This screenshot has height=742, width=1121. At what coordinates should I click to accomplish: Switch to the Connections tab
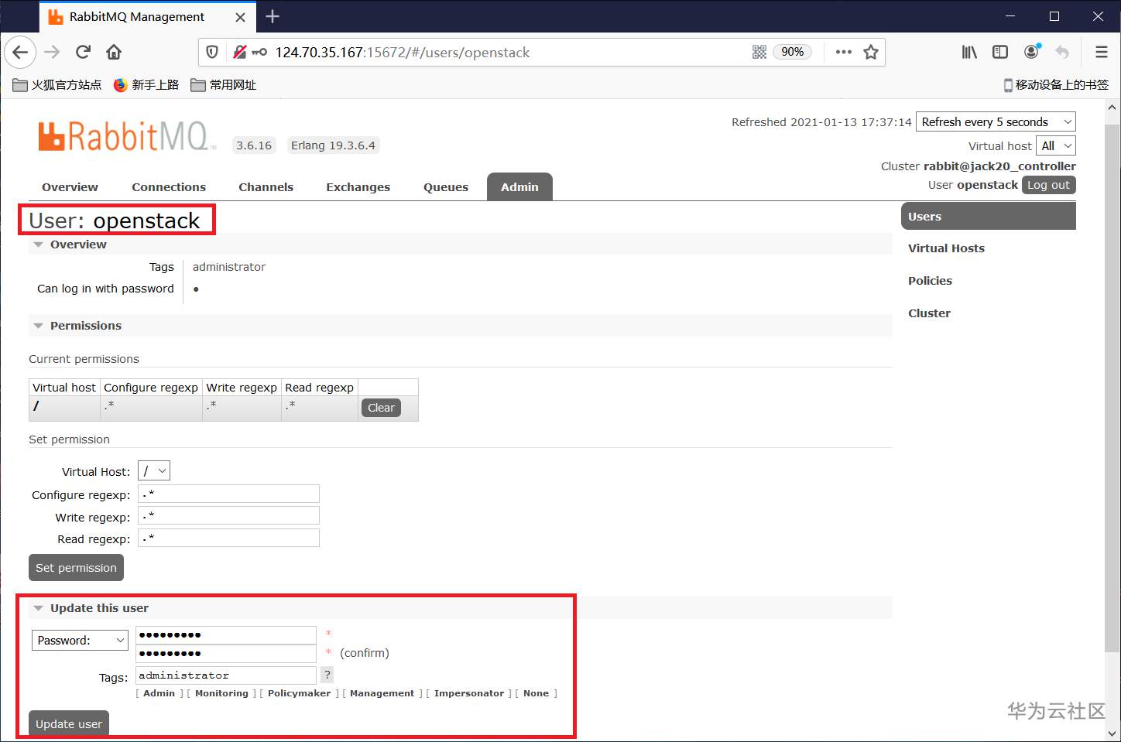(x=169, y=187)
